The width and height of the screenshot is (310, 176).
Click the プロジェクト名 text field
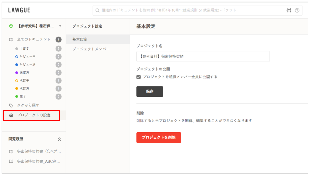(203, 56)
